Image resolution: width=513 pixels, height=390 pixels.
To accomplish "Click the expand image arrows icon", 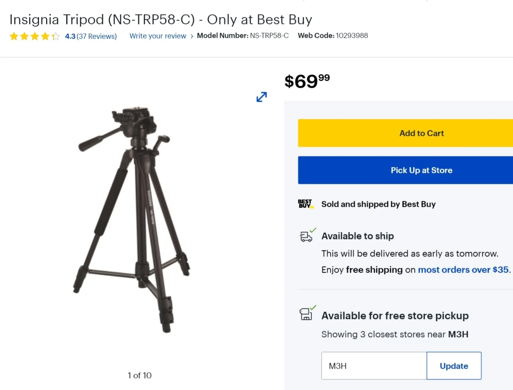I will tap(261, 97).
